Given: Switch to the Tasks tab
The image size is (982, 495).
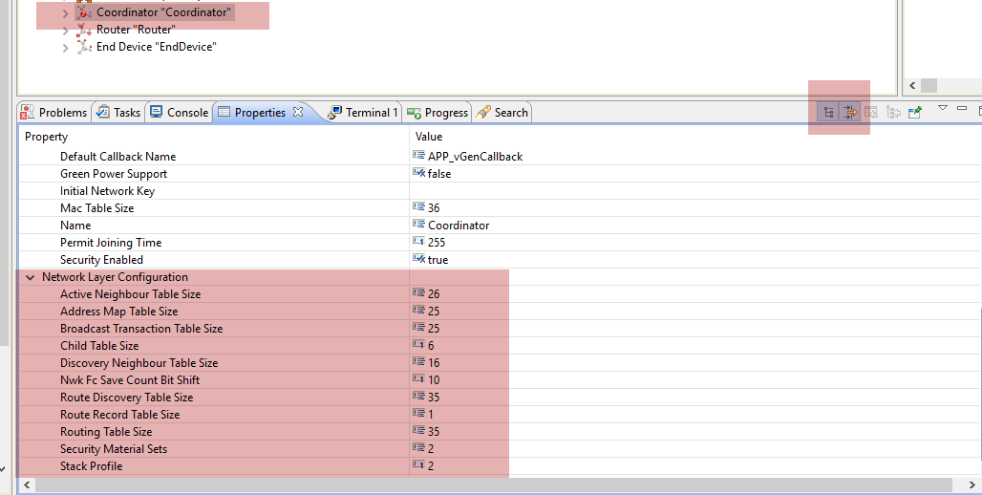Looking at the screenshot, I should click(119, 112).
